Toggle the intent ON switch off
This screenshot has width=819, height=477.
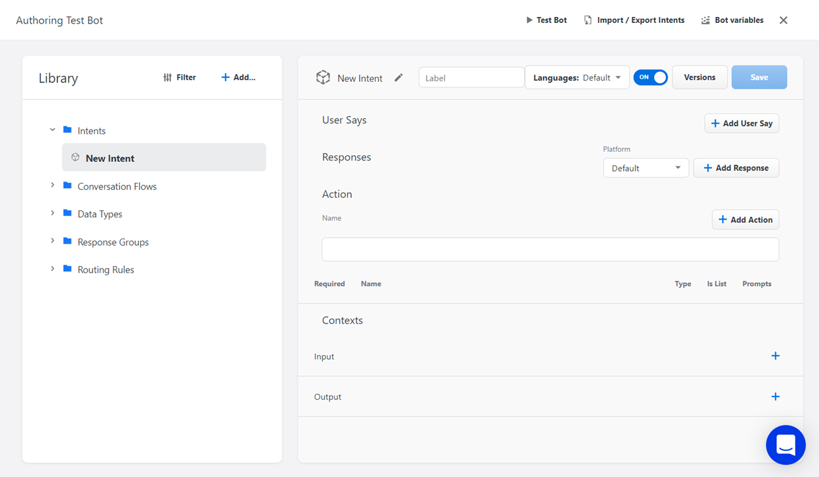coord(650,77)
